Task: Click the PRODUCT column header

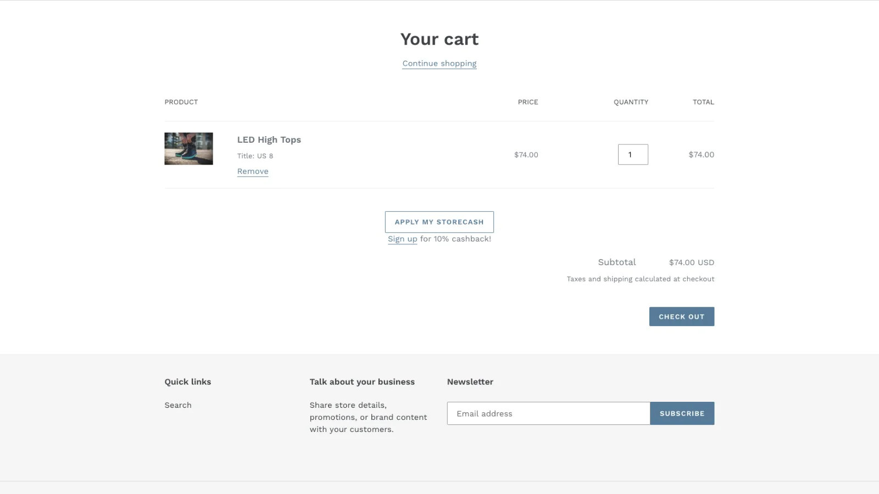Action: (181, 102)
